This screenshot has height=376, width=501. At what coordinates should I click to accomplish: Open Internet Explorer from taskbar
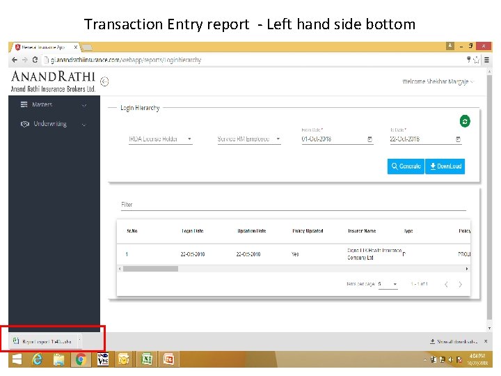[38, 360]
